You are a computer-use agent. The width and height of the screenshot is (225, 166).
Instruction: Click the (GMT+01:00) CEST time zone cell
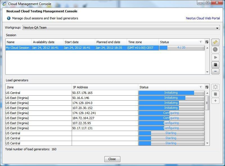[143, 48]
